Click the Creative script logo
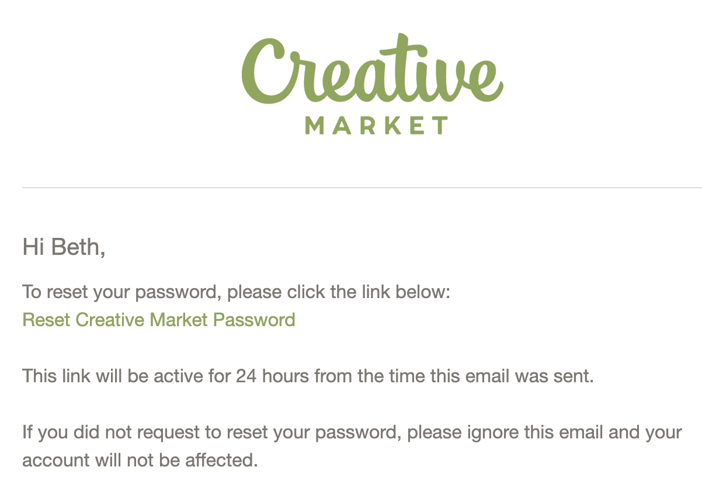Viewport: 702px width, 491px height. (372, 70)
